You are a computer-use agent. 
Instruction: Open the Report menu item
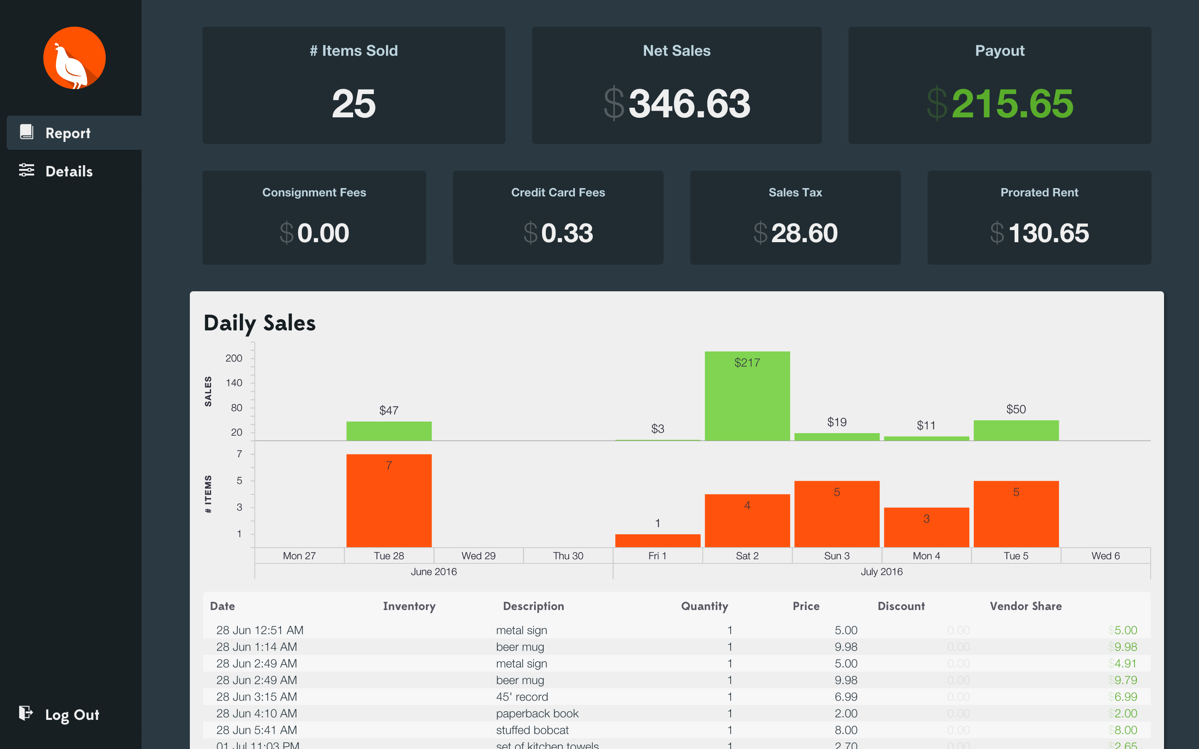68,133
